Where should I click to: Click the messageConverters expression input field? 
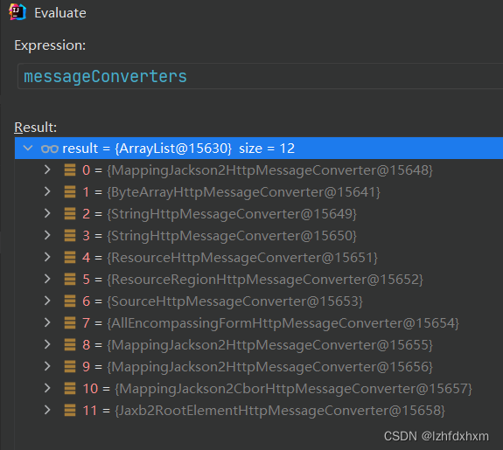point(260,76)
